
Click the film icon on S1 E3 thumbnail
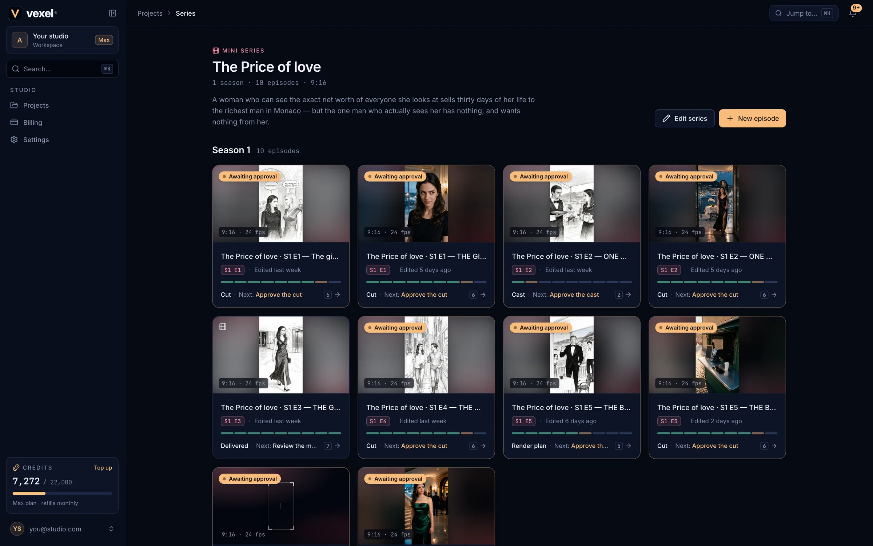[223, 327]
